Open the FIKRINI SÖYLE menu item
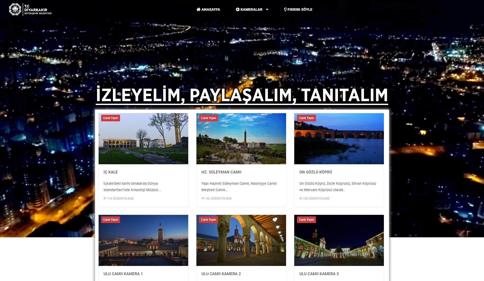The height and width of the screenshot is (281, 484). click(298, 9)
